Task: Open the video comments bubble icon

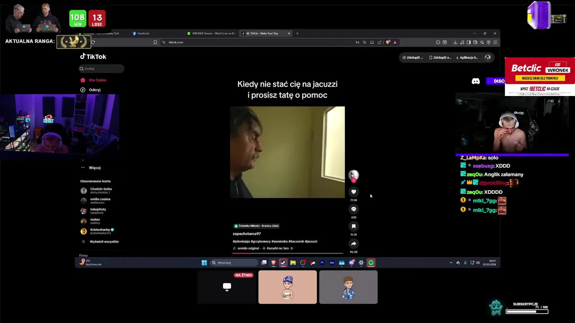Action: point(354,209)
